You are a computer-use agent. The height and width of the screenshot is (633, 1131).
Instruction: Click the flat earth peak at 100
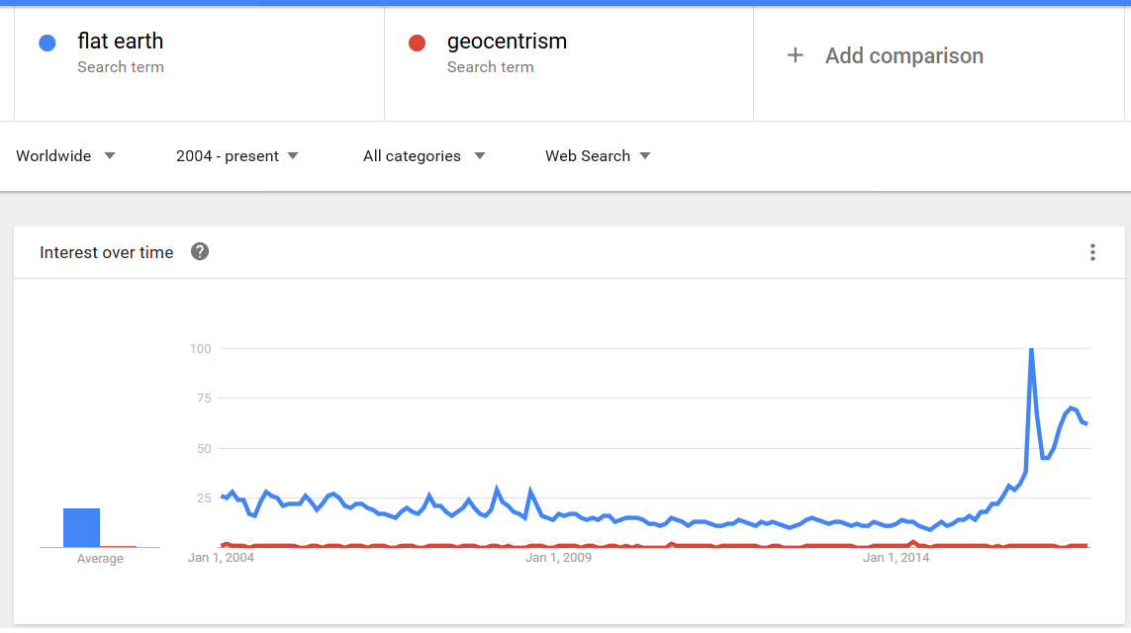[1031, 349]
